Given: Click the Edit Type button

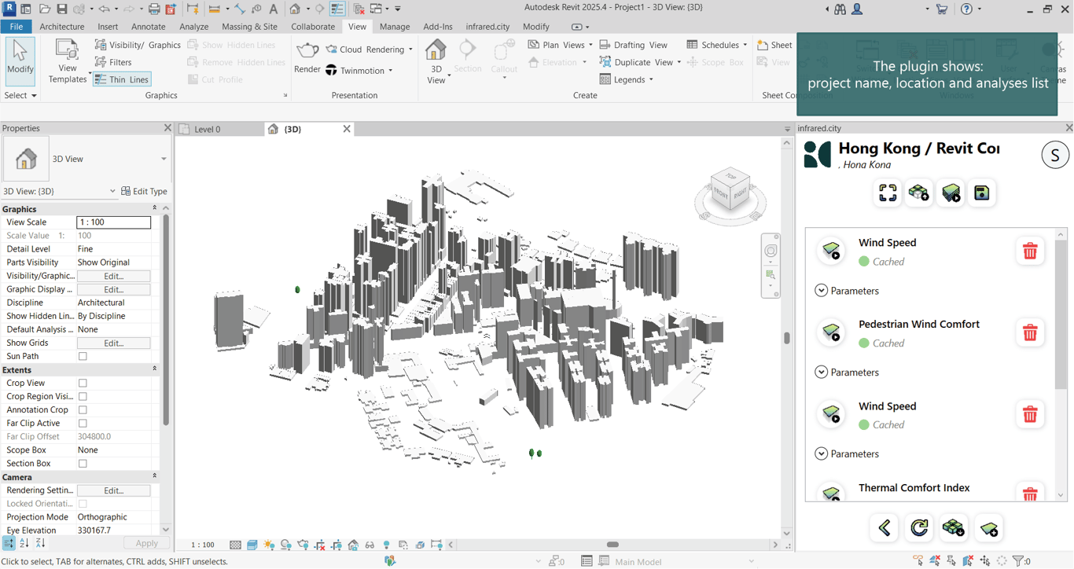Looking at the screenshot, I should (x=144, y=191).
